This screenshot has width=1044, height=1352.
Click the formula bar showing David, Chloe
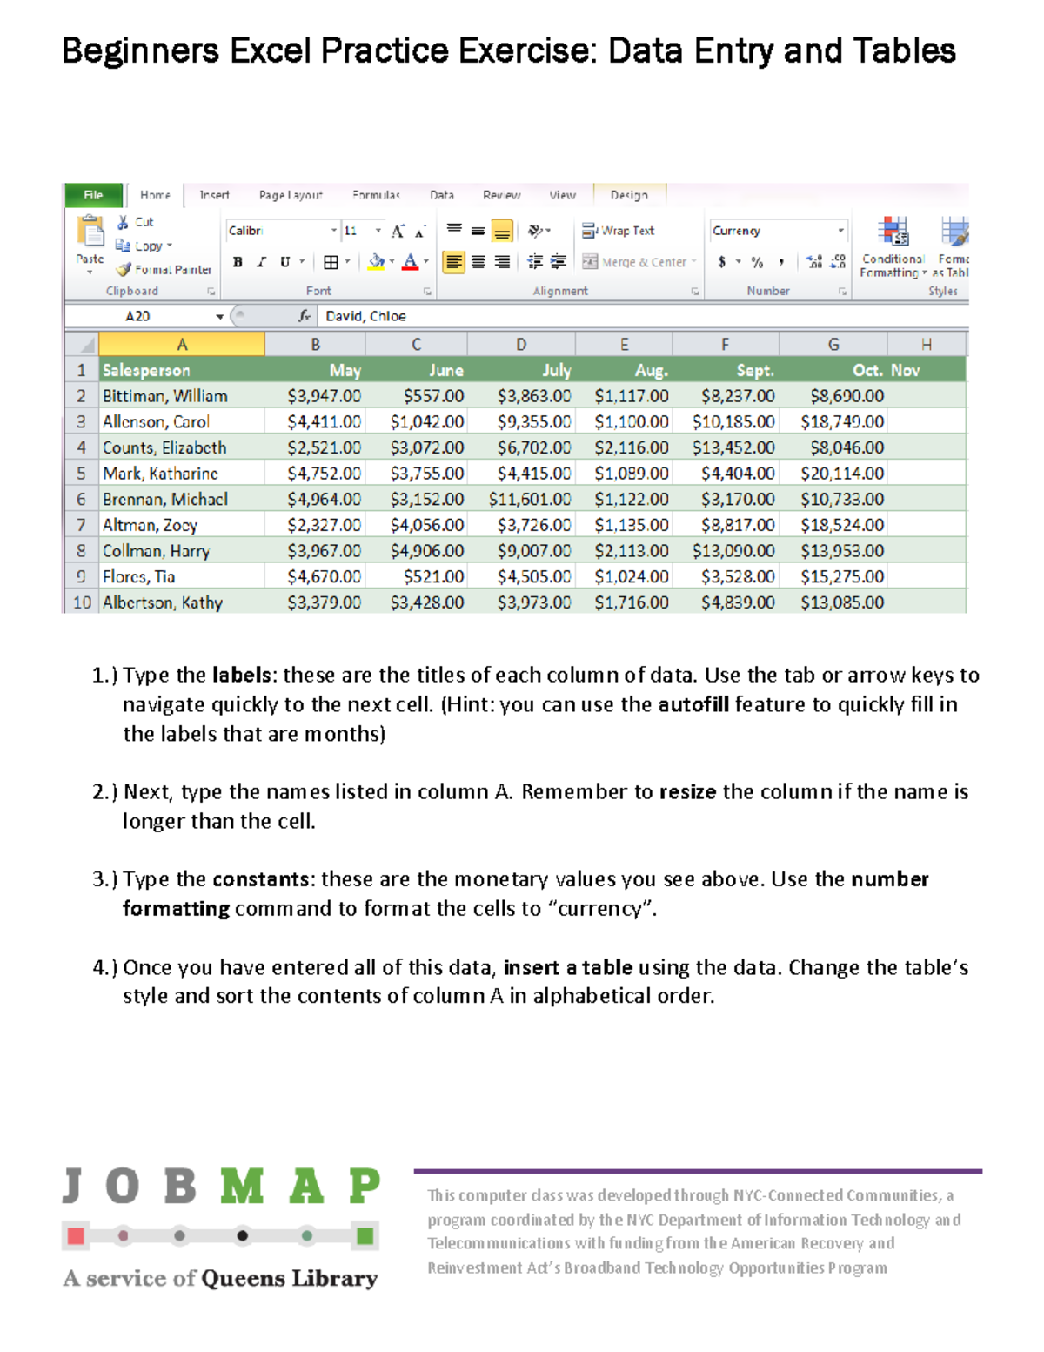pyautogui.click(x=391, y=315)
